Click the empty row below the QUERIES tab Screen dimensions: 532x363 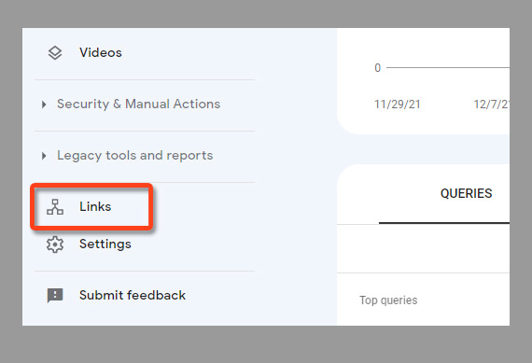pos(423,248)
